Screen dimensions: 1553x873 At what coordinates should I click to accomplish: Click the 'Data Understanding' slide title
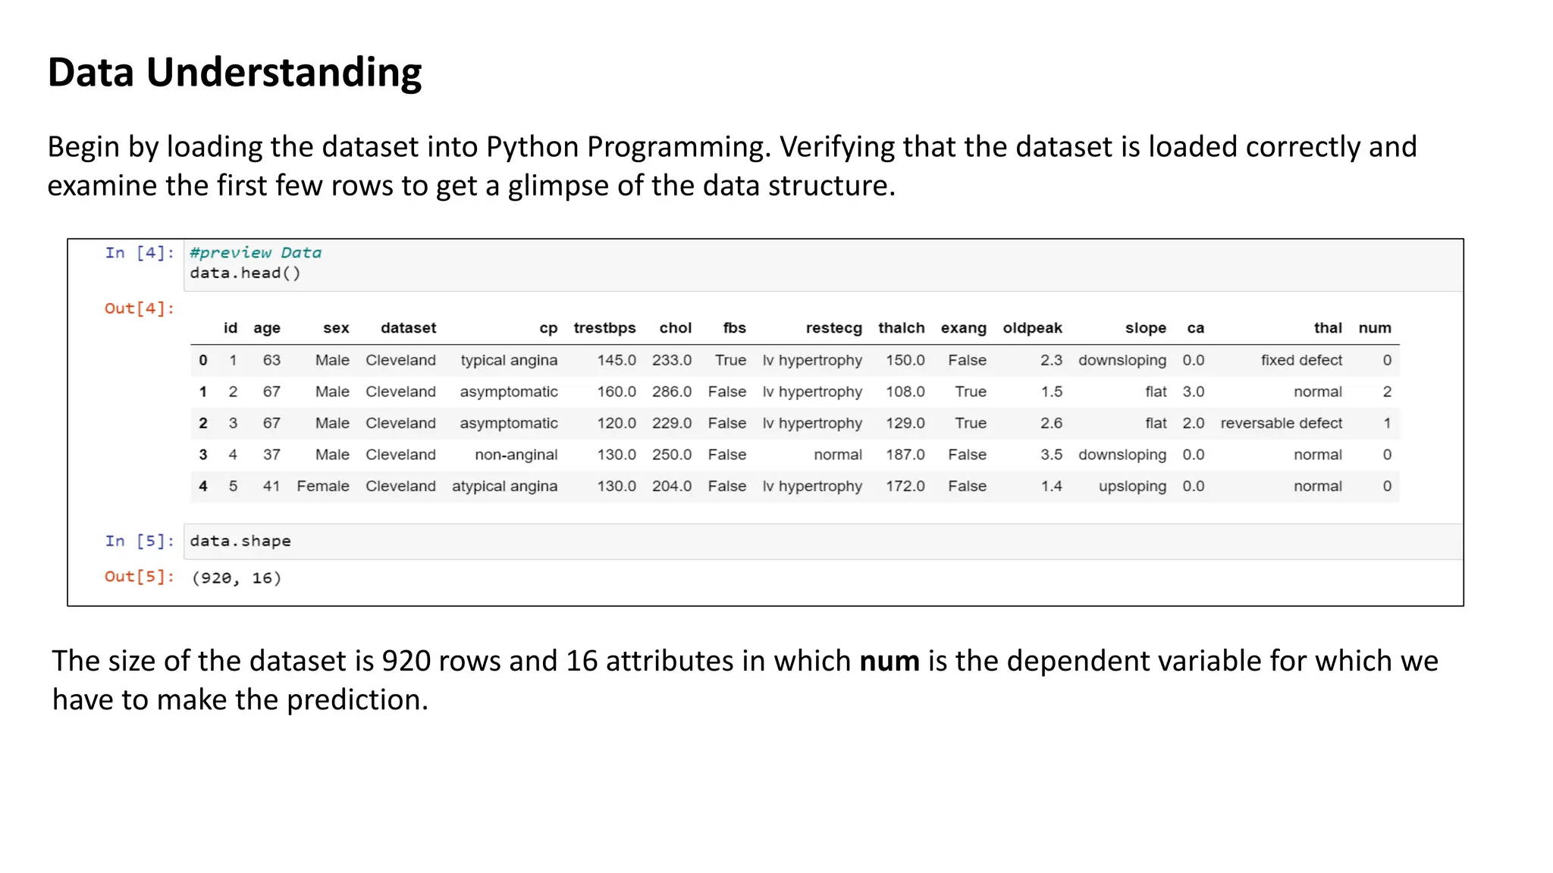coord(234,73)
